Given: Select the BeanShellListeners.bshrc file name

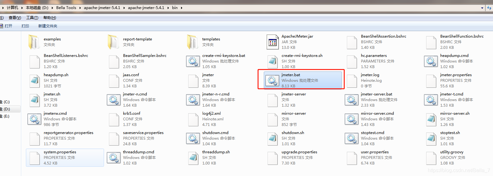Looking at the screenshot, I should click(66, 56).
